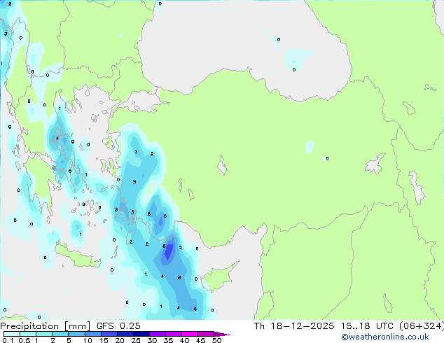Pick the 45–50 mm legend color swatch
Image resolution: width=444 pixels, height=343 pixels.
[206, 334]
